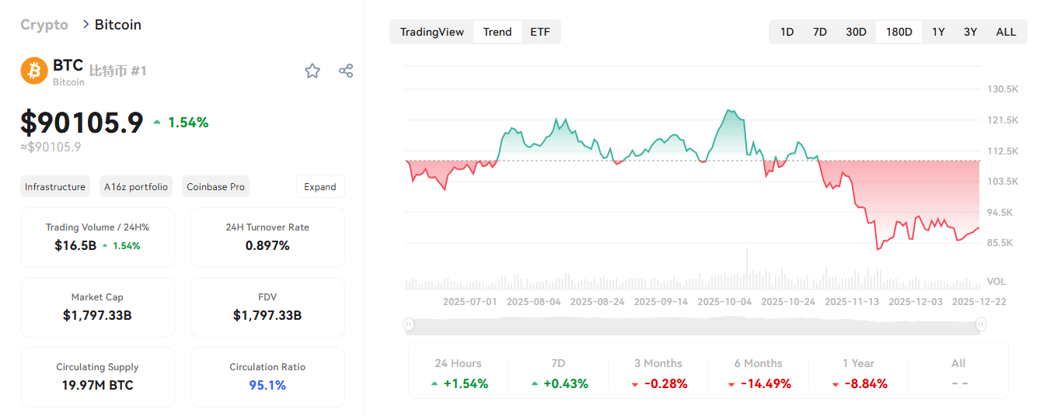The image size is (1054, 416).
Task: Click the right chart range slider handle
Action: [981, 324]
